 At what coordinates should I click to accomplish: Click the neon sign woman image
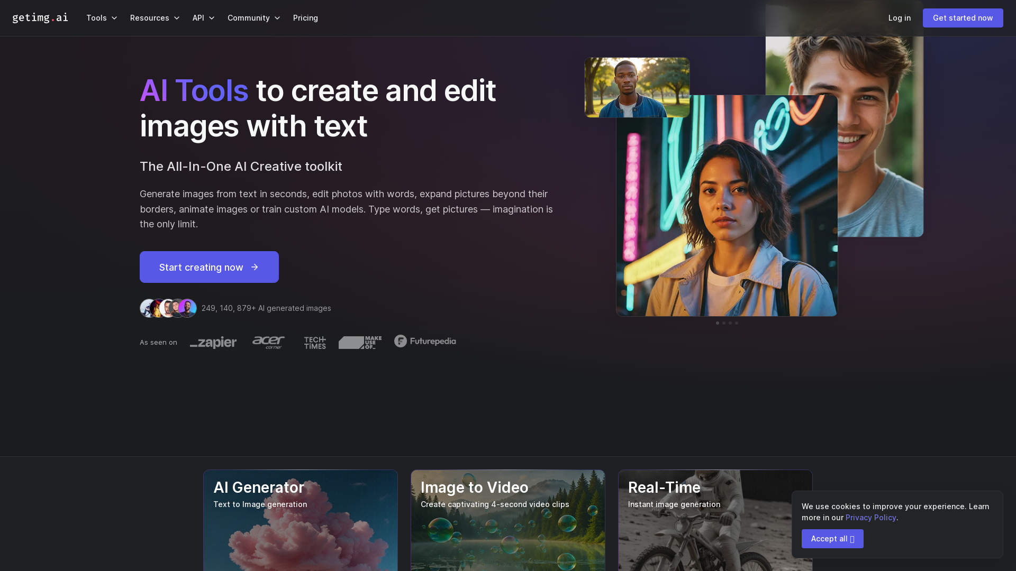[727, 206]
